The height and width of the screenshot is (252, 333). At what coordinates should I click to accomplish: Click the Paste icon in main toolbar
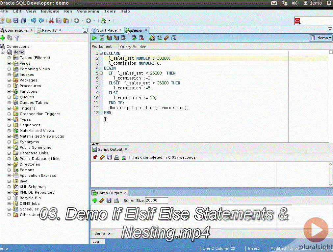pyautogui.click(x=66, y=21)
